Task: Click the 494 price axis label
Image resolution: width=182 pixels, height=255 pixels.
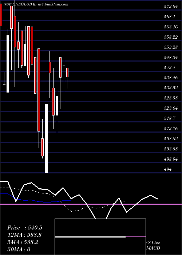Action: (167, 169)
